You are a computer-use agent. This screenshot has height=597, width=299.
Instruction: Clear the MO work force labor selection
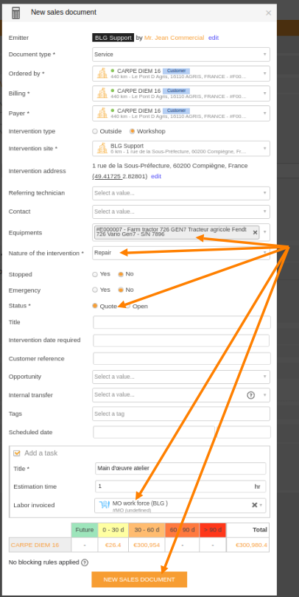[x=255, y=505]
